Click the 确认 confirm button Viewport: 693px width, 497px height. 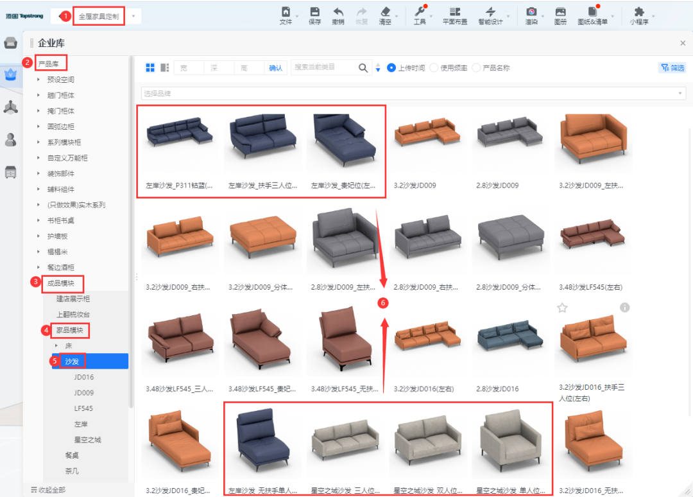[275, 68]
